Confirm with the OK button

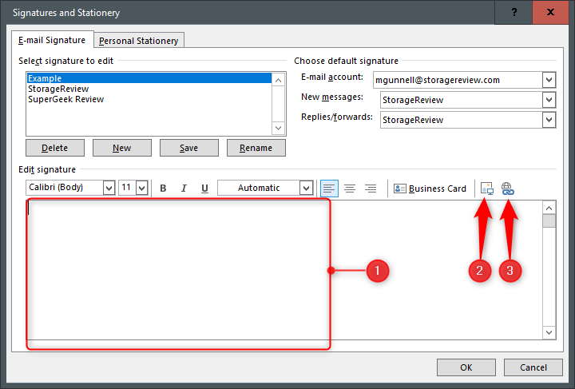pos(466,367)
